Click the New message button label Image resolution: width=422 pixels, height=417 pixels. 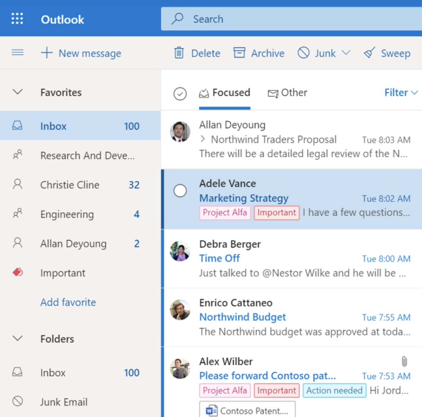[x=90, y=53]
